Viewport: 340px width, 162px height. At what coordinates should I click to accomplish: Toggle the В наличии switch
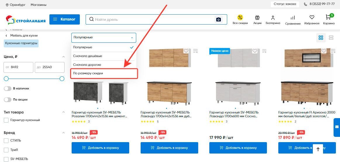(x=8, y=89)
